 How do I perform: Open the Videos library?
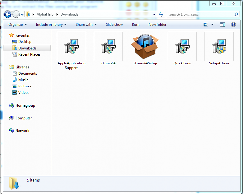click(24, 93)
